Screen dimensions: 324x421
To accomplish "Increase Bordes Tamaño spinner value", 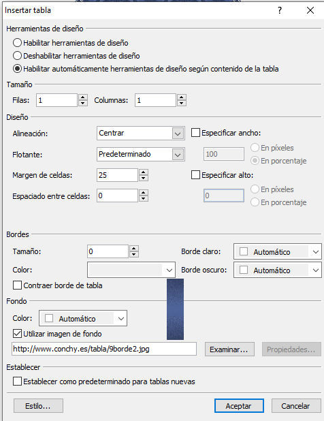I will pyautogui.click(x=134, y=249).
